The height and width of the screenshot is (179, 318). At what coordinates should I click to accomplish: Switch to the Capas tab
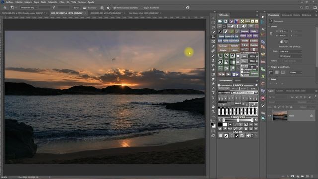coord(271,91)
